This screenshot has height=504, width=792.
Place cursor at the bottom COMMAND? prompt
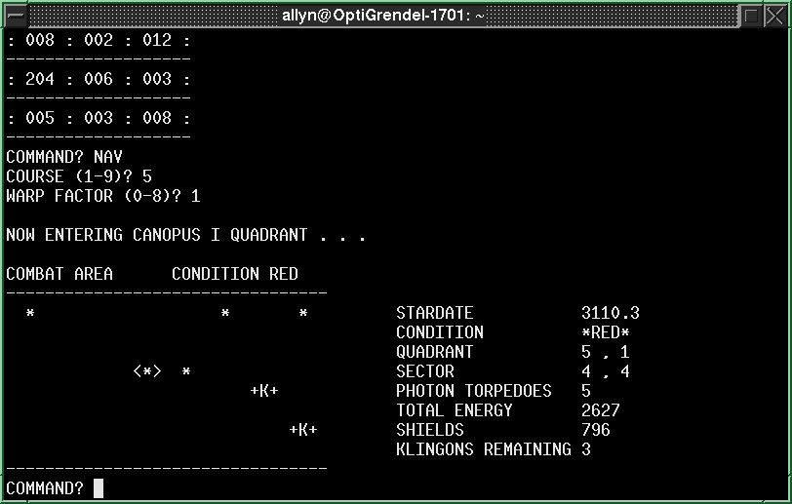(99, 488)
